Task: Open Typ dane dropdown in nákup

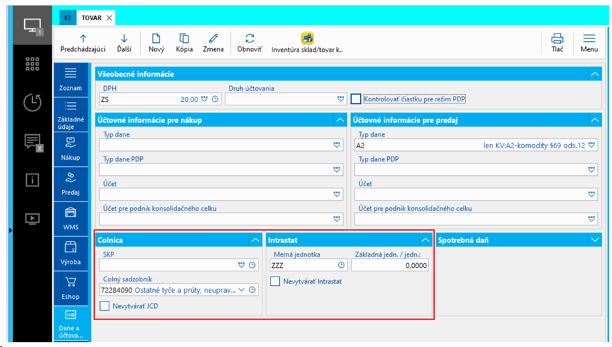Action: click(x=337, y=145)
